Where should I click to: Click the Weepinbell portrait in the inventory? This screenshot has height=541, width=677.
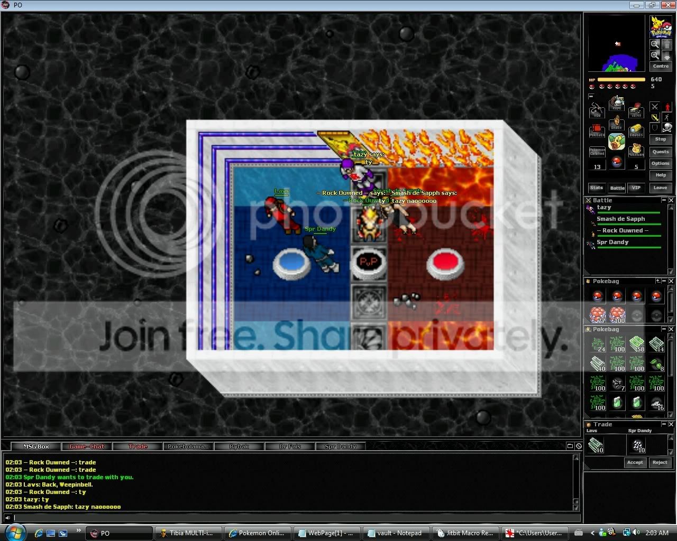point(617,142)
